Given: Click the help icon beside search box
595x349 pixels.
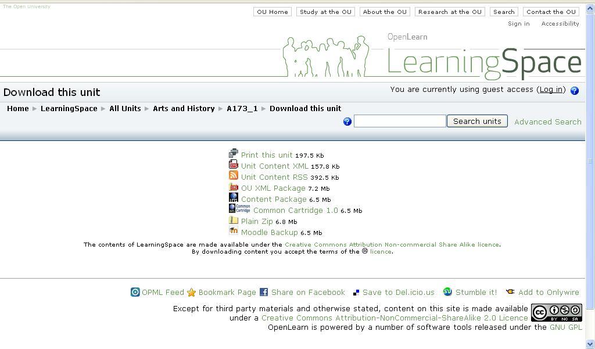Looking at the screenshot, I should (x=347, y=122).
